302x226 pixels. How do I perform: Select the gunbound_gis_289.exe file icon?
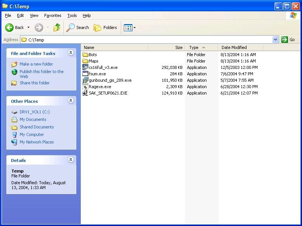(x=85, y=80)
